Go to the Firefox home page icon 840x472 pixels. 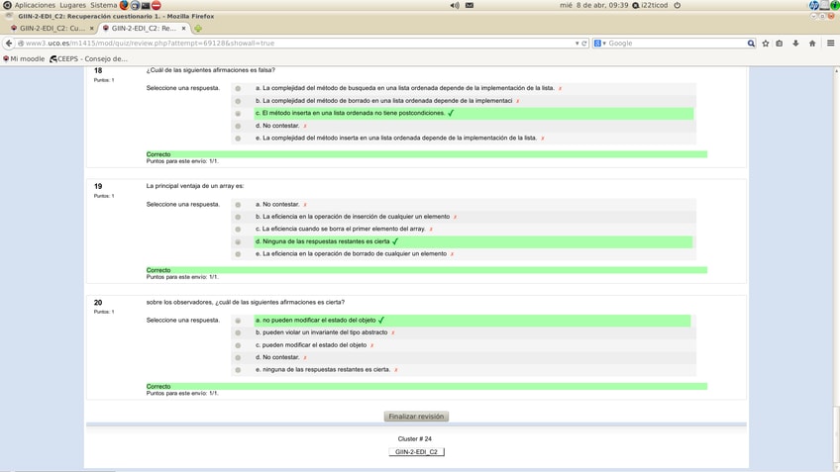(812, 44)
